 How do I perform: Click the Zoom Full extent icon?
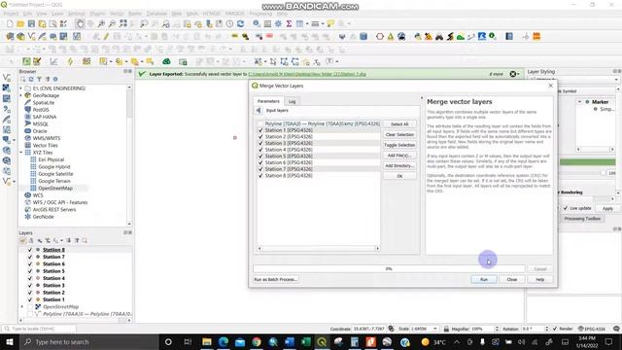click(x=123, y=23)
